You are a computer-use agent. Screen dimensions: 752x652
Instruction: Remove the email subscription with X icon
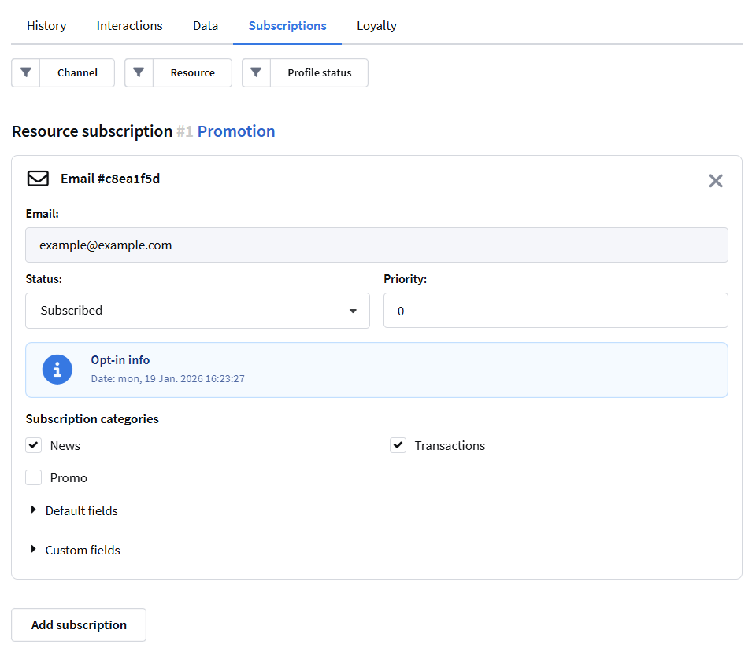point(715,181)
